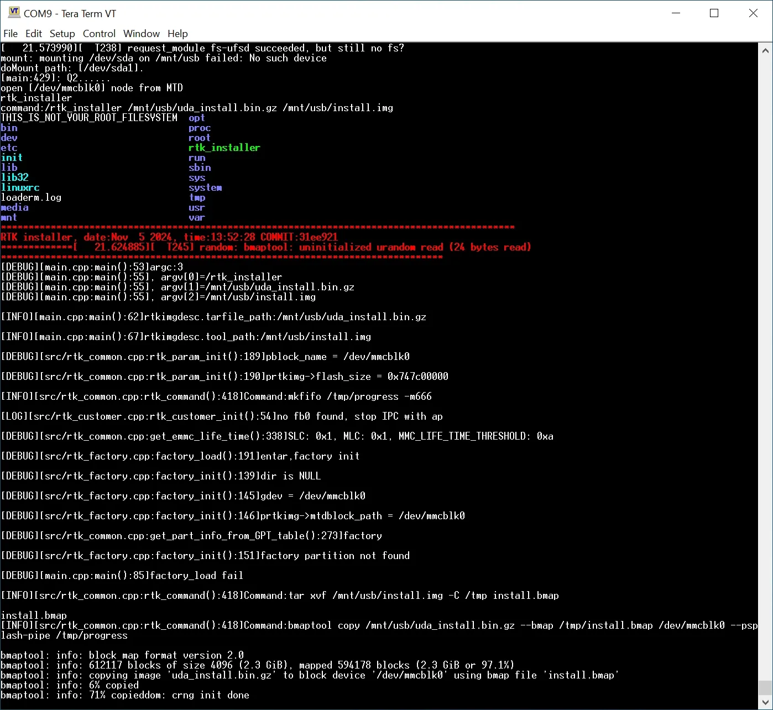This screenshot has height=710, width=773.
Task: Open the Help menu
Action: [177, 34]
